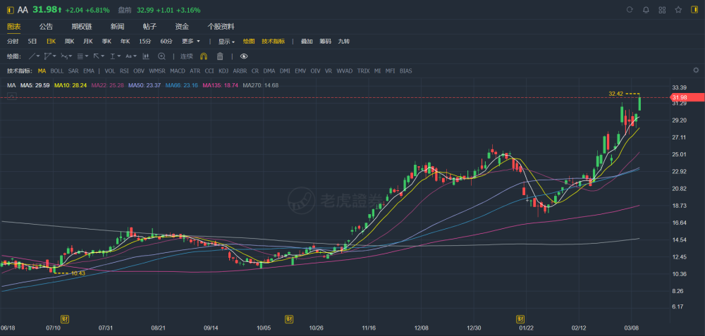This screenshot has width=705, height=336.
Task: Delete drawings with the trash icon
Action: tap(220, 56)
